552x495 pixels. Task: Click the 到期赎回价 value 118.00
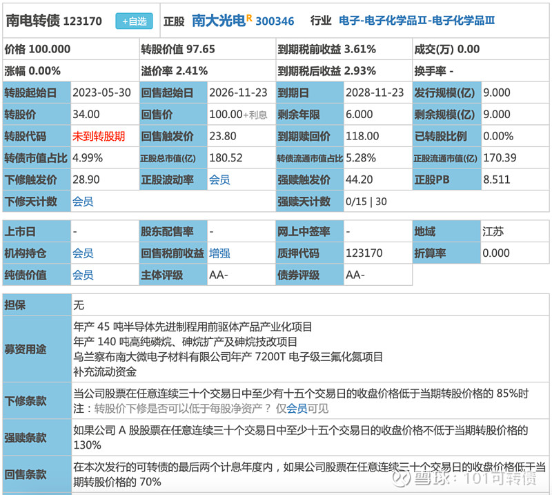pyautogui.click(x=362, y=136)
